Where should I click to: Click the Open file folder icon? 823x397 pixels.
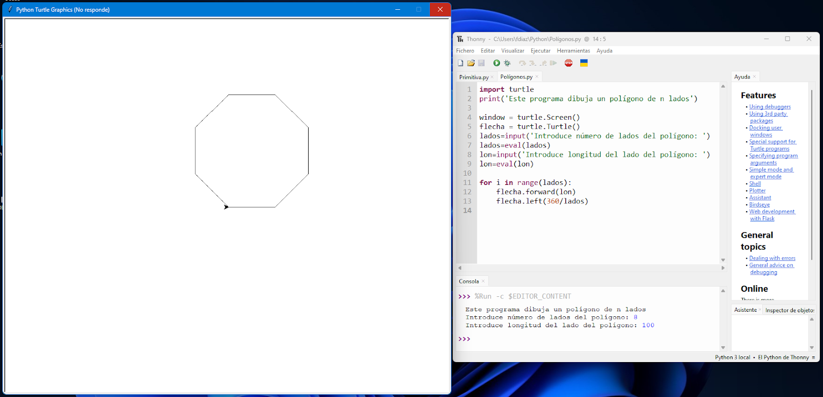pos(471,63)
